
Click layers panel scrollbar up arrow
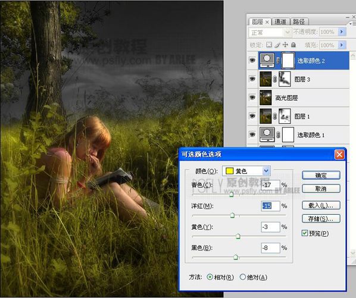[x=353, y=55]
